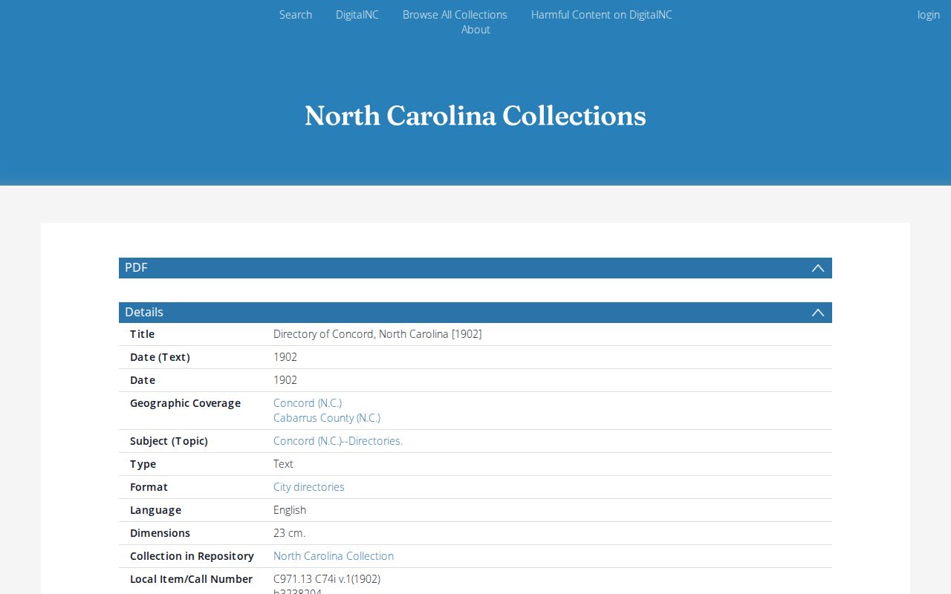Click the North Carolina Collections heading

[475, 116]
